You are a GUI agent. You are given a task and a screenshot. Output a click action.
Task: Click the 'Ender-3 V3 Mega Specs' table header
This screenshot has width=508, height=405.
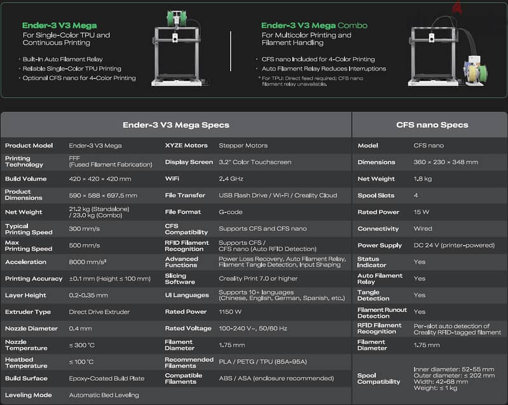click(x=176, y=125)
